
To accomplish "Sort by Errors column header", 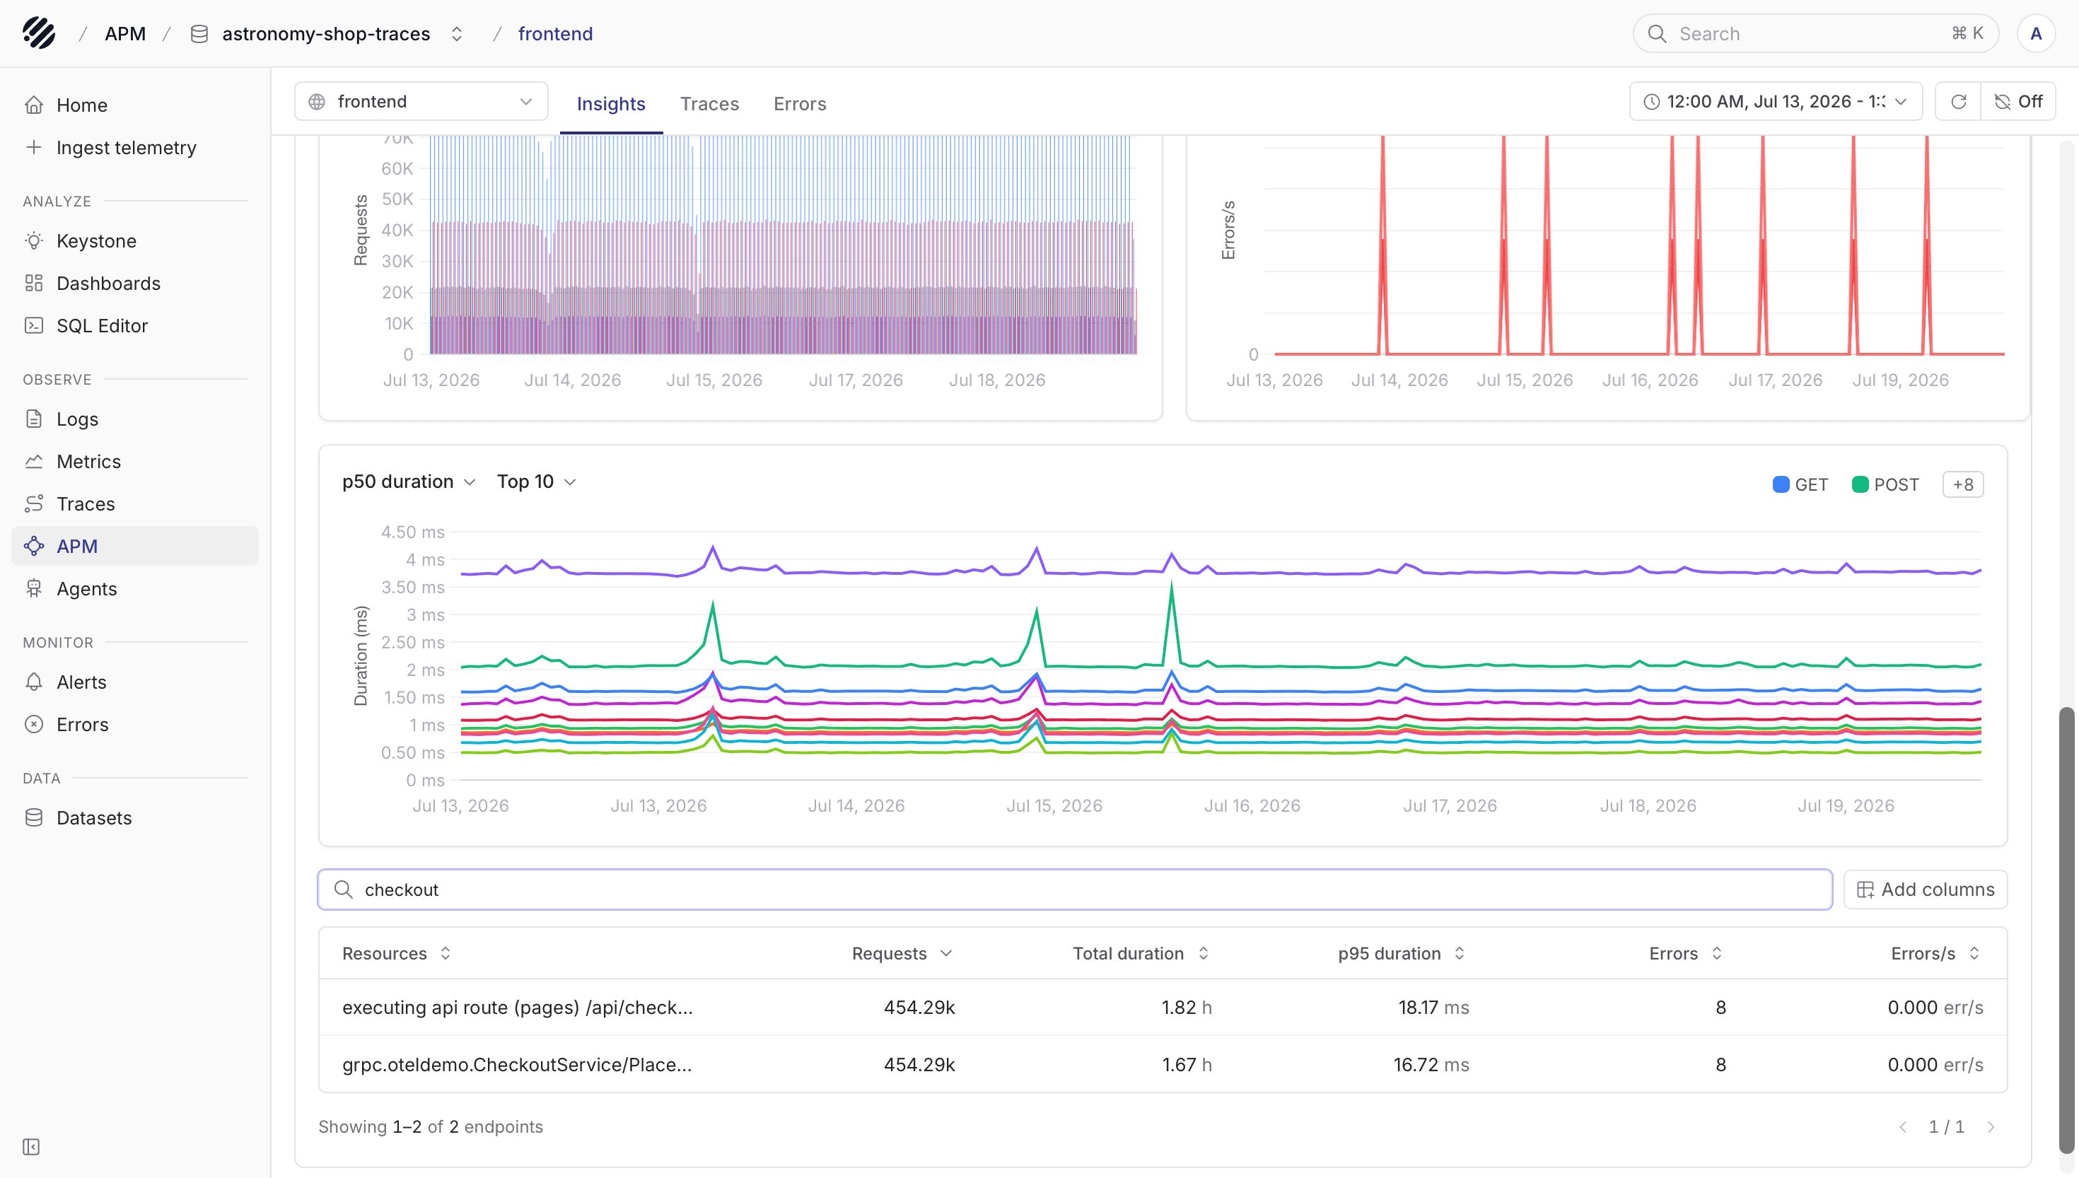I will (x=1686, y=953).
